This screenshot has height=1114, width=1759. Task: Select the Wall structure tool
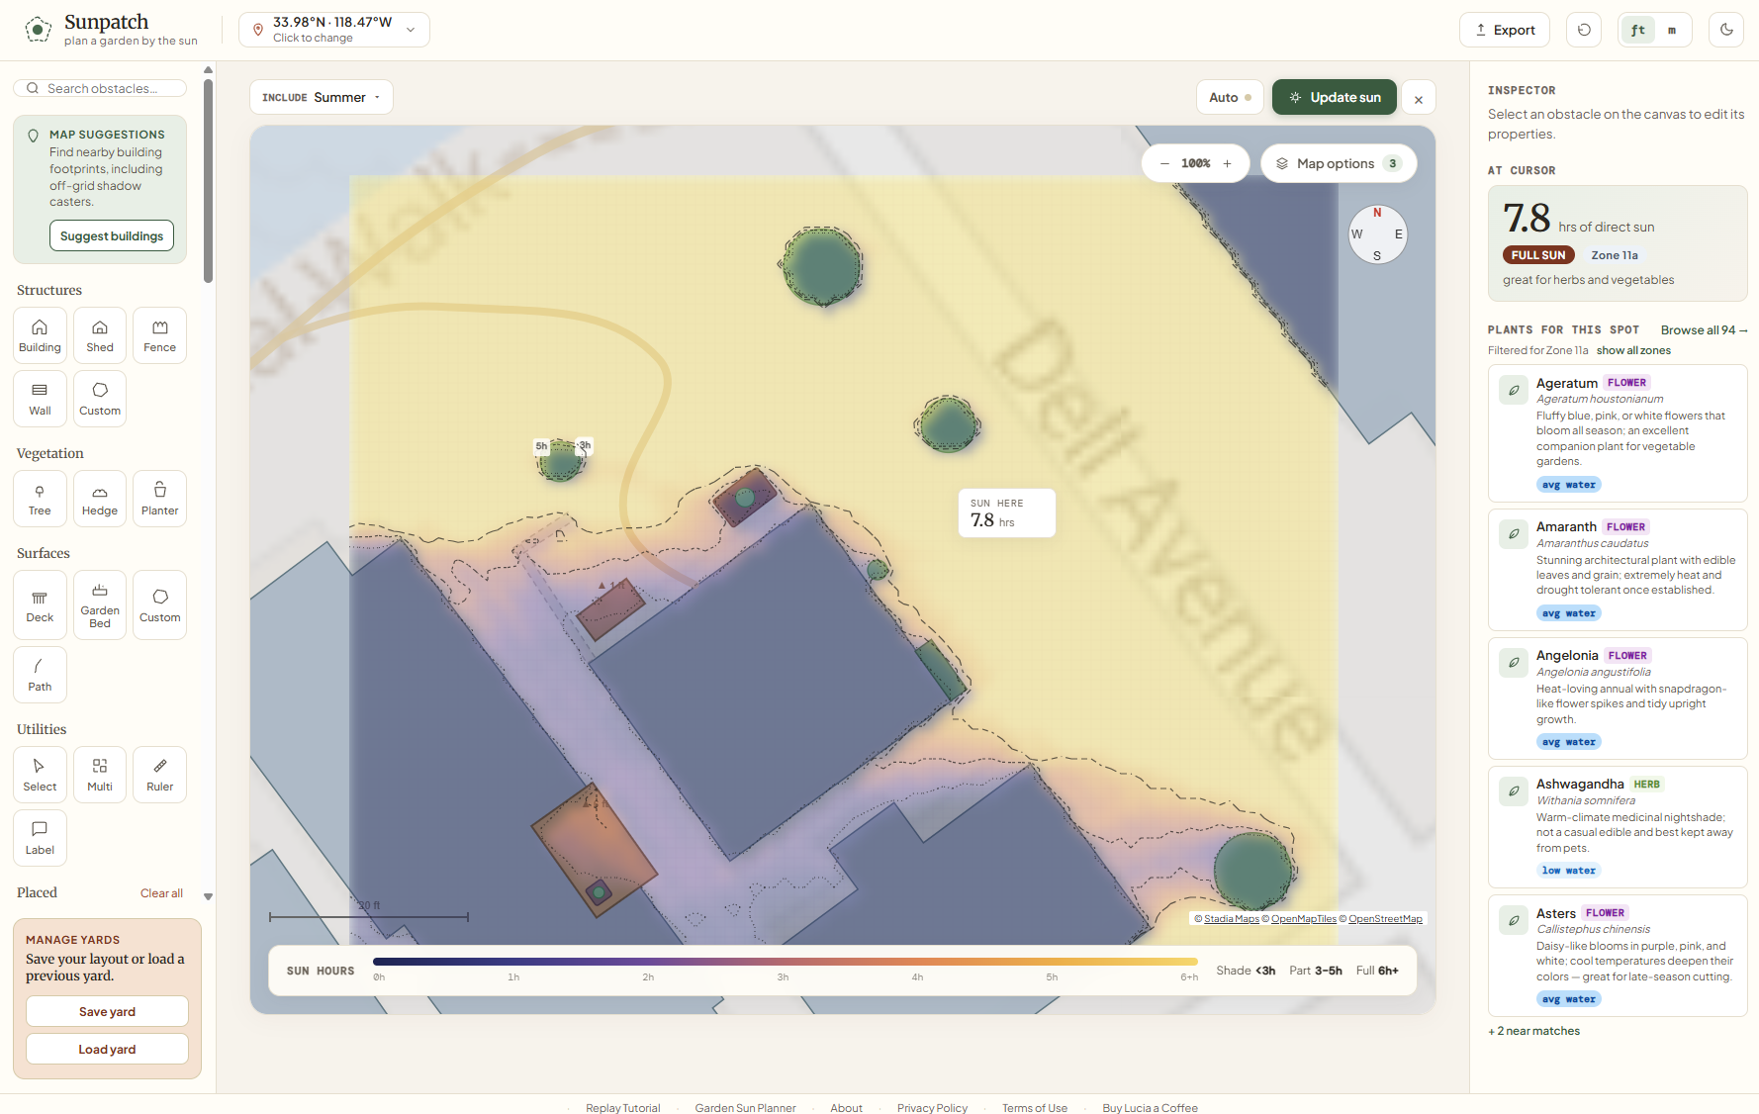coord(40,399)
